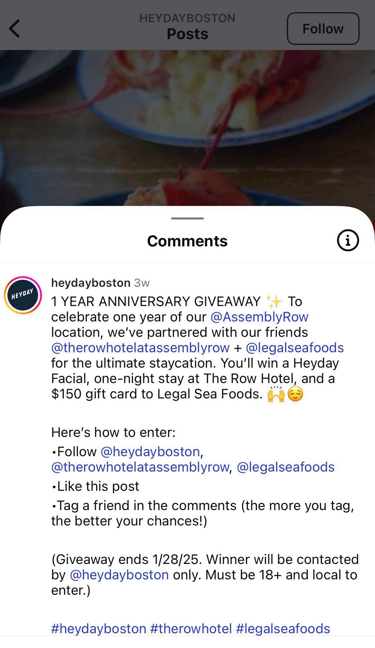Tap the heydayboston username in comment
This screenshot has height=648, width=375.
click(91, 283)
